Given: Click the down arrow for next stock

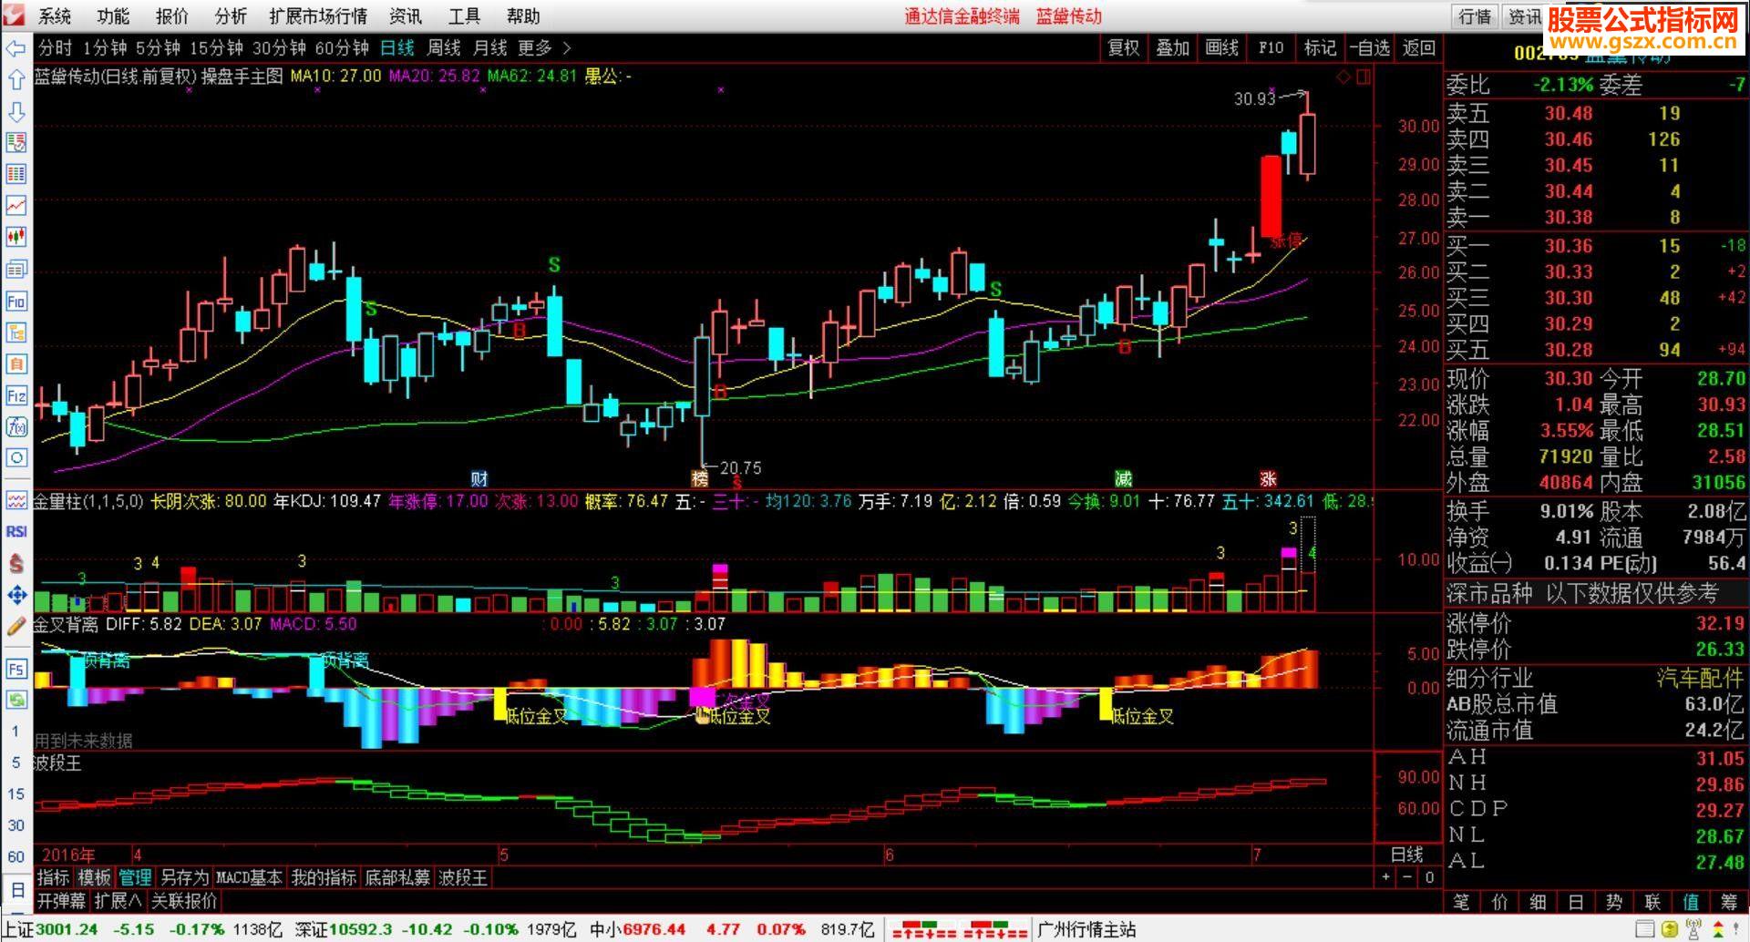Looking at the screenshot, I should coord(15,111).
